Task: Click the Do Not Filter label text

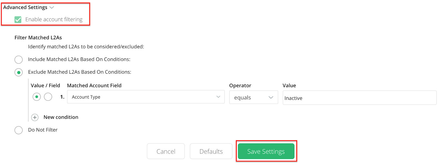Action: coord(43,130)
